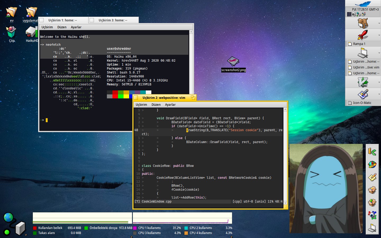Image resolution: width=381 pixels, height=238 pixels.
Task: Click the green arrow icon atop LaunchBox
Action: [x=372, y=152]
